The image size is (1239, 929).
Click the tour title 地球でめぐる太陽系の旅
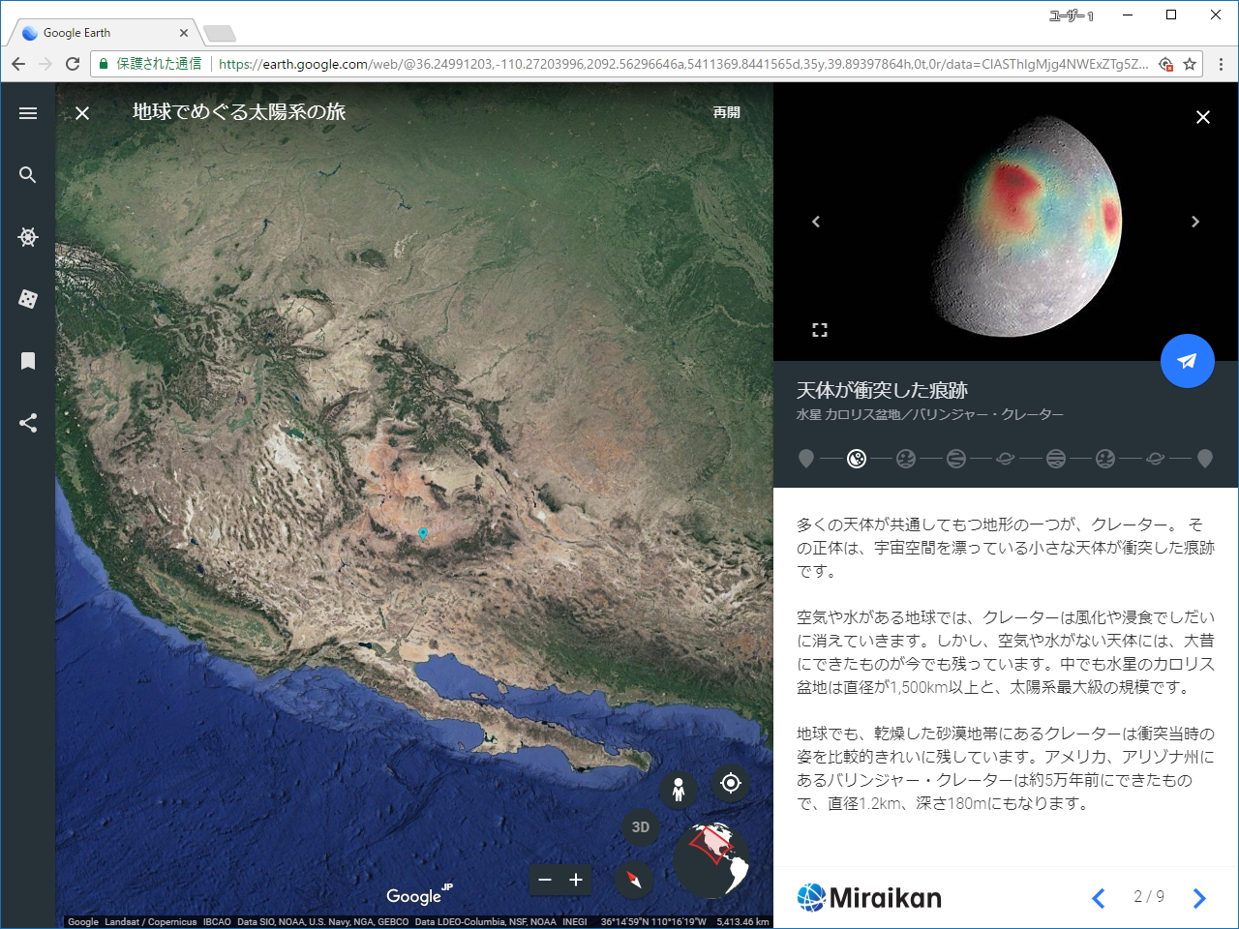pyautogui.click(x=239, y=112)
